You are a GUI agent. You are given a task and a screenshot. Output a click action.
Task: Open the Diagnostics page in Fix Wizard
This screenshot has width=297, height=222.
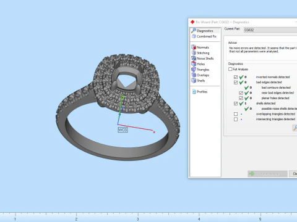coord(205,31)
